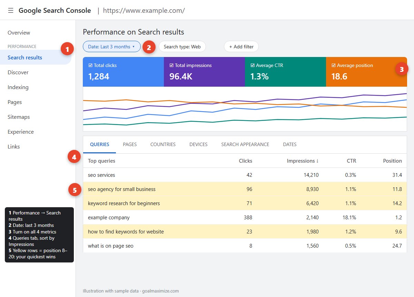This screenshot has width=414, height=297.
Task: Click the Clicks column header
Action: [x=245, y=161]
